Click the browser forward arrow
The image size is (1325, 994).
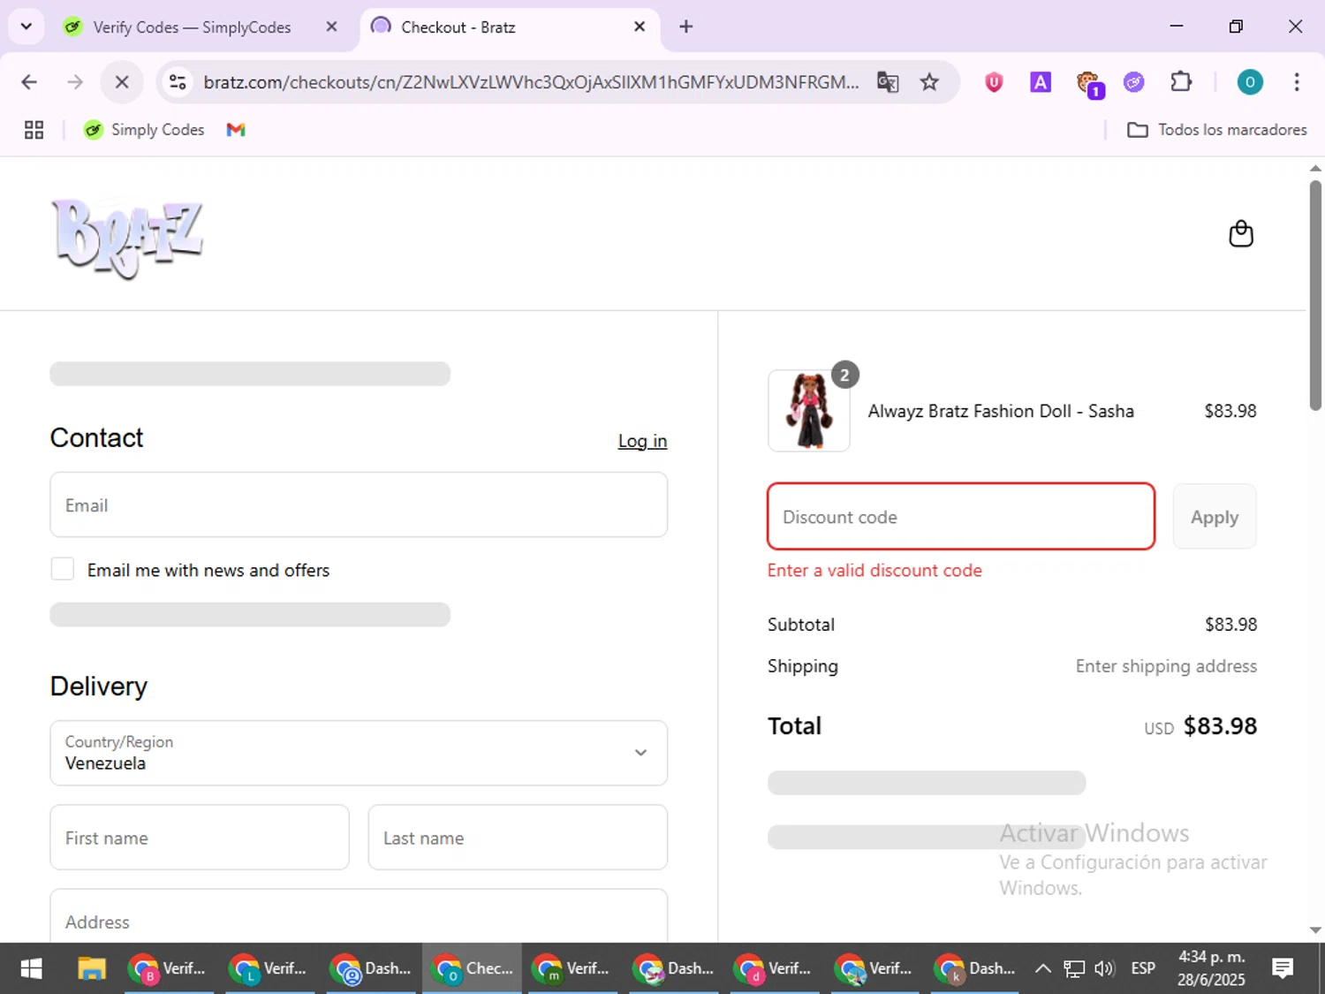click(x=75, y=82)
